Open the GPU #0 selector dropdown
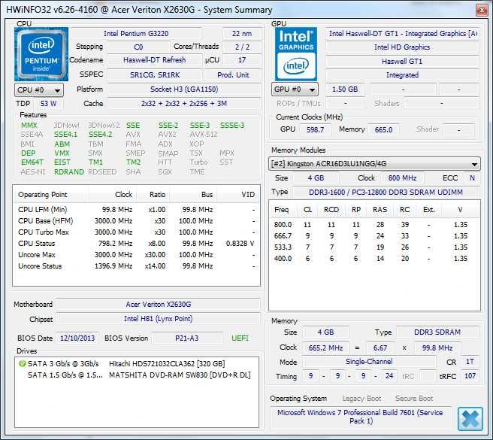The height and width of the screenshot is (440, 493). click(295, 90)
